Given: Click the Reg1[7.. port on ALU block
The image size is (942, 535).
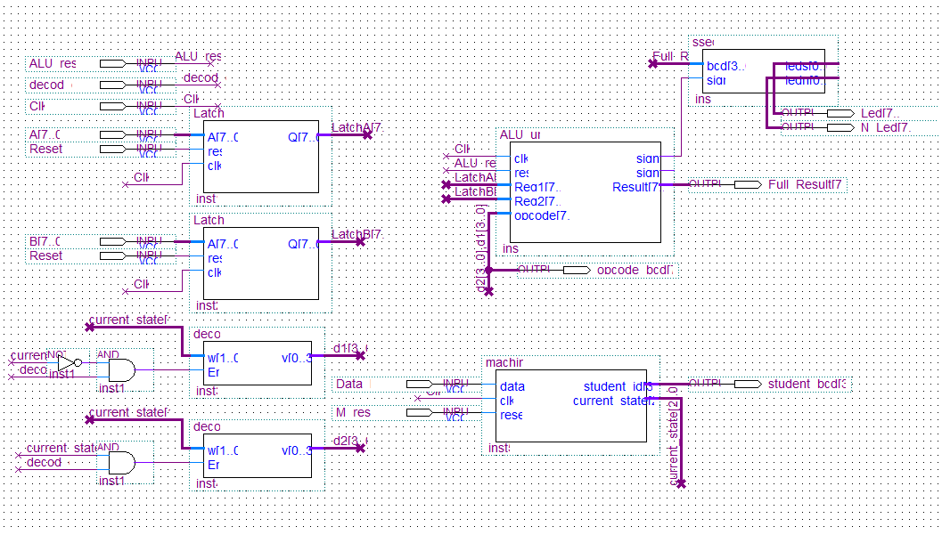Looking at the screenshot, I should coord(537,187).
